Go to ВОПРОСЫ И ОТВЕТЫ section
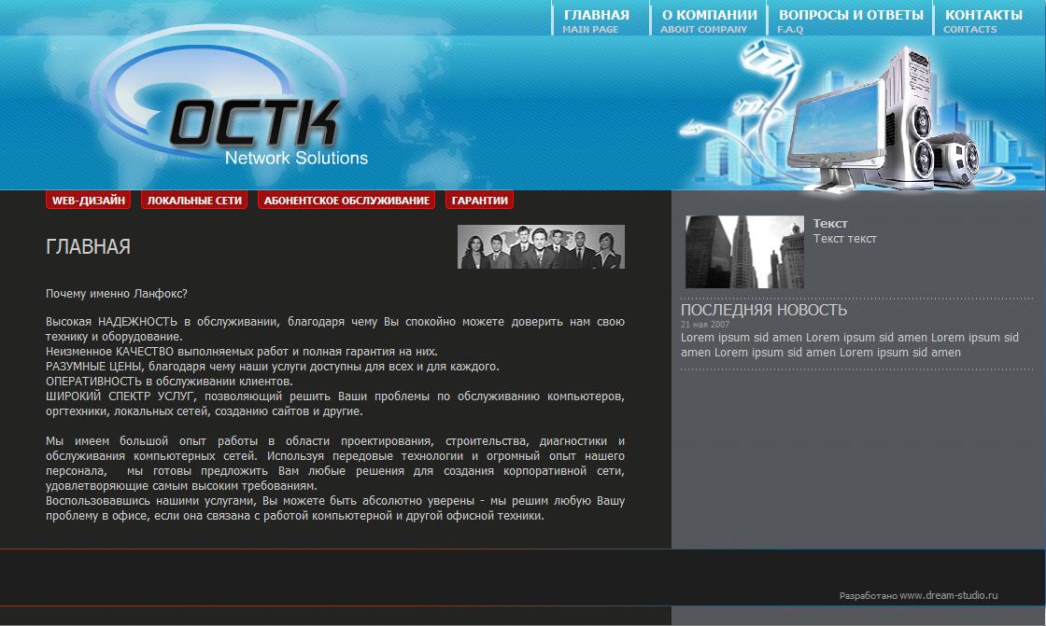The image size is (1046, 626). [850, 15]
